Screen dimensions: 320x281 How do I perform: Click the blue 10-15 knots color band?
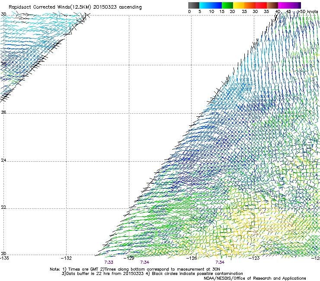(216, 5)
